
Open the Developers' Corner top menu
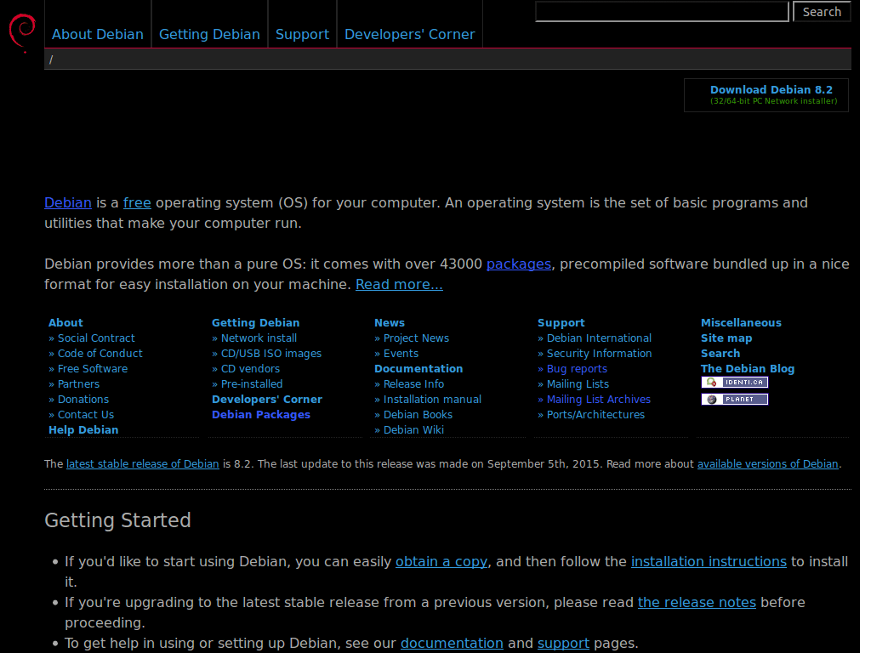click(409, 34)
